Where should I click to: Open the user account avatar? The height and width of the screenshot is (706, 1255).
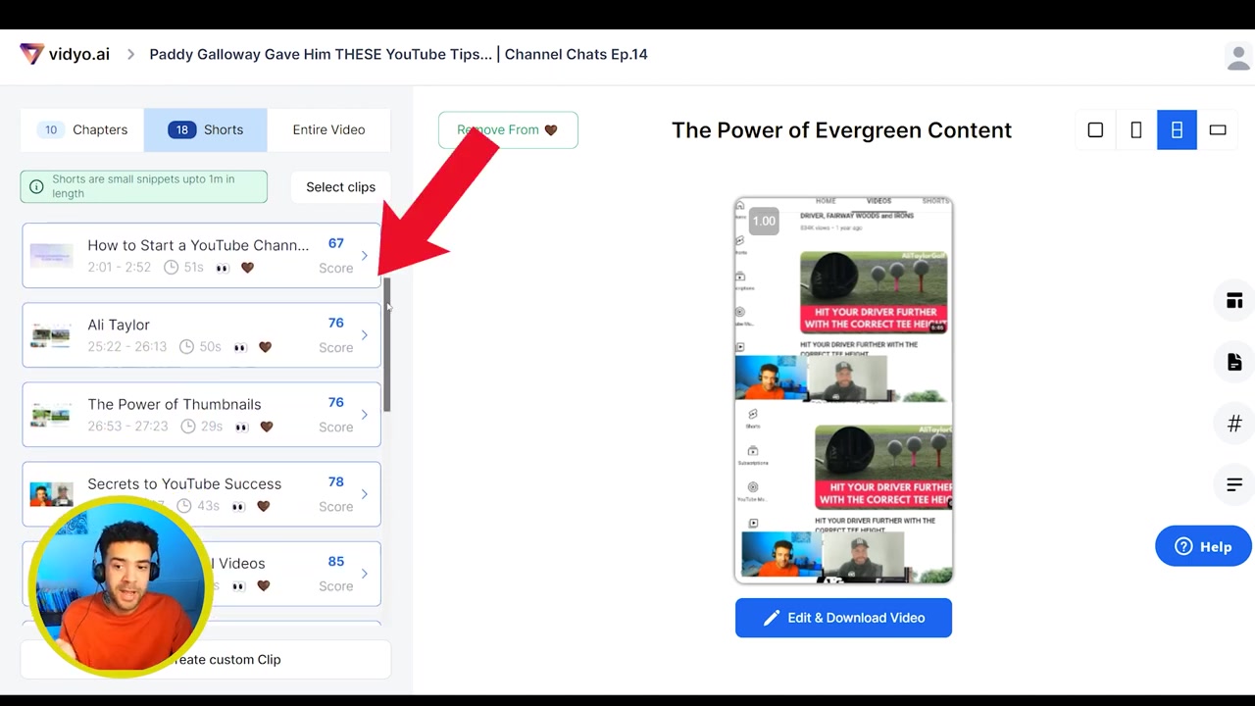click(x=1238, y=57)
